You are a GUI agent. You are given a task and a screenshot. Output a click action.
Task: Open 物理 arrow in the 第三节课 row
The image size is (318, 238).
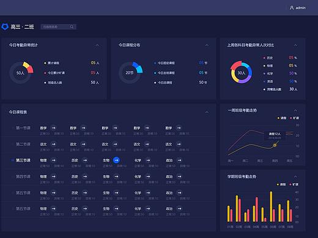(53, 160)
